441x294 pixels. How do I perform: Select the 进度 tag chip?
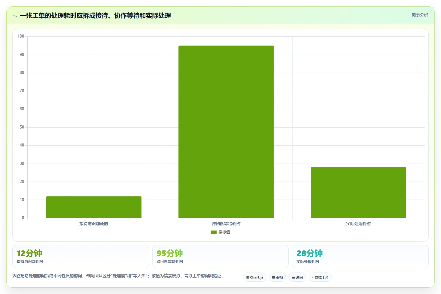click(x=297, y=277)
